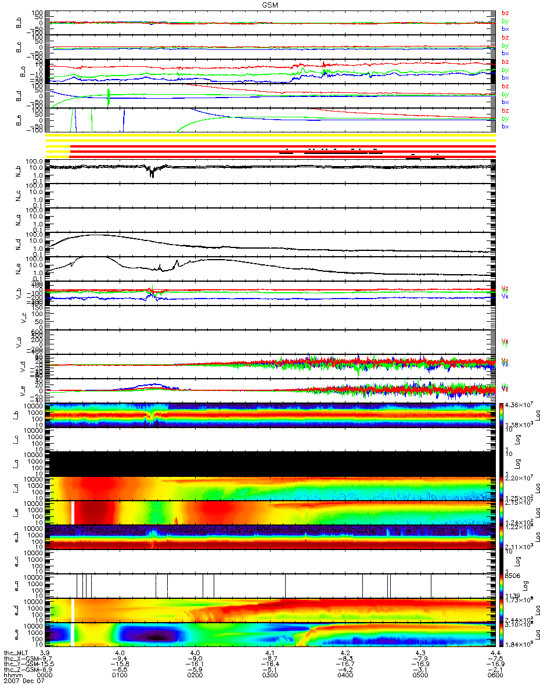This screenshot has height=697, width=540.
Task: Click the white data gap in i_e panel
Action: tap(73, 513)
